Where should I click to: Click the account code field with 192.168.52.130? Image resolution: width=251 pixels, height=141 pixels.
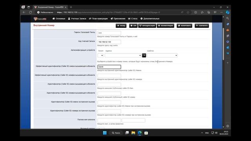[109, 42]
